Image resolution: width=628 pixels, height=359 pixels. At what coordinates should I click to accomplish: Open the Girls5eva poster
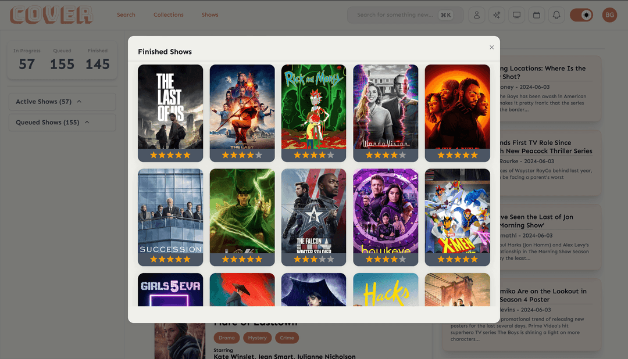click(170, 290)
